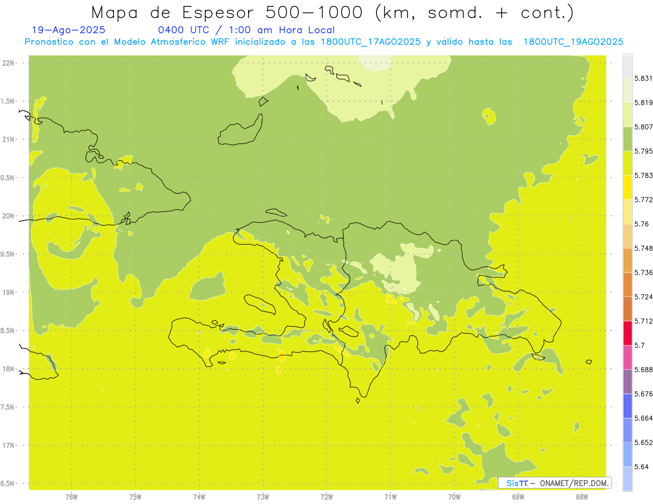Pick the pink legend swatch between 5.7 and 5.688
653x504 pixels.
[x=627, y=357]
